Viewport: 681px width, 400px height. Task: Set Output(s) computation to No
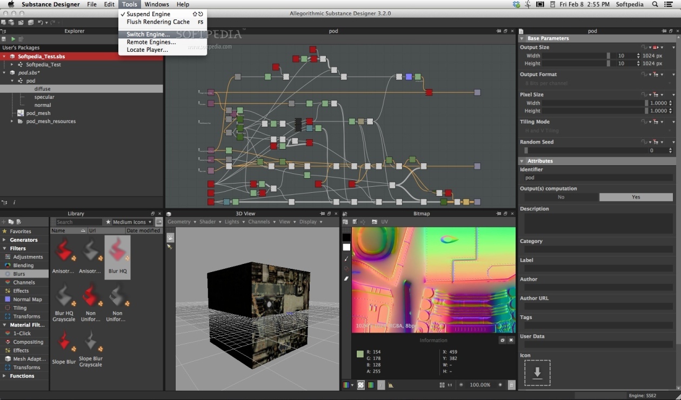[x=560, y=197]
